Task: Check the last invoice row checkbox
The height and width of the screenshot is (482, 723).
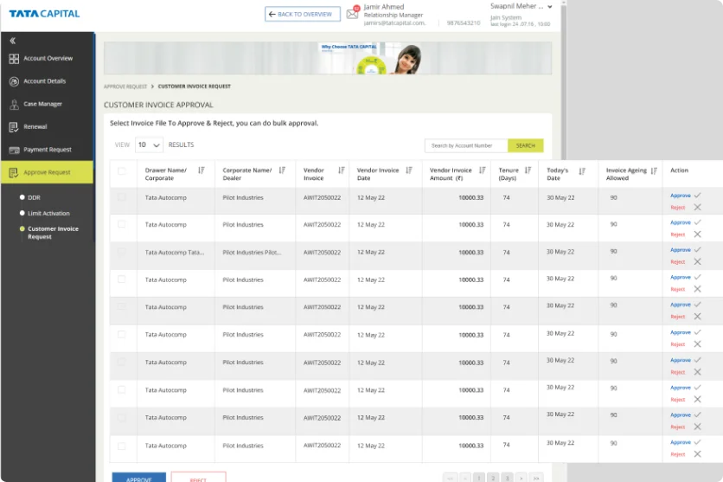Action: click(121, 446)
